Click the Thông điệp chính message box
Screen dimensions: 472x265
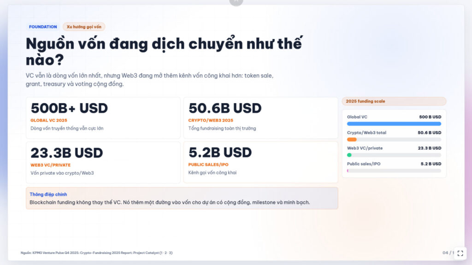[182, 198]
